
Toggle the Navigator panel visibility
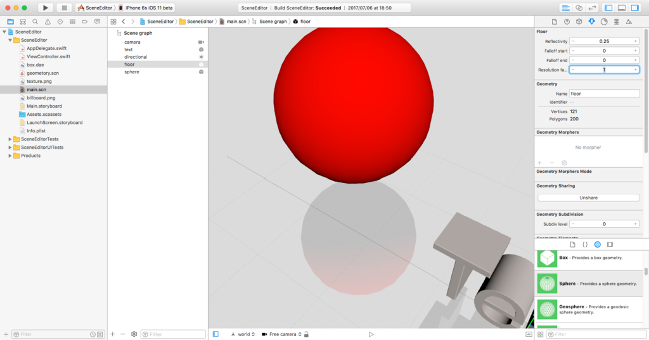click(x=608, y=8)
